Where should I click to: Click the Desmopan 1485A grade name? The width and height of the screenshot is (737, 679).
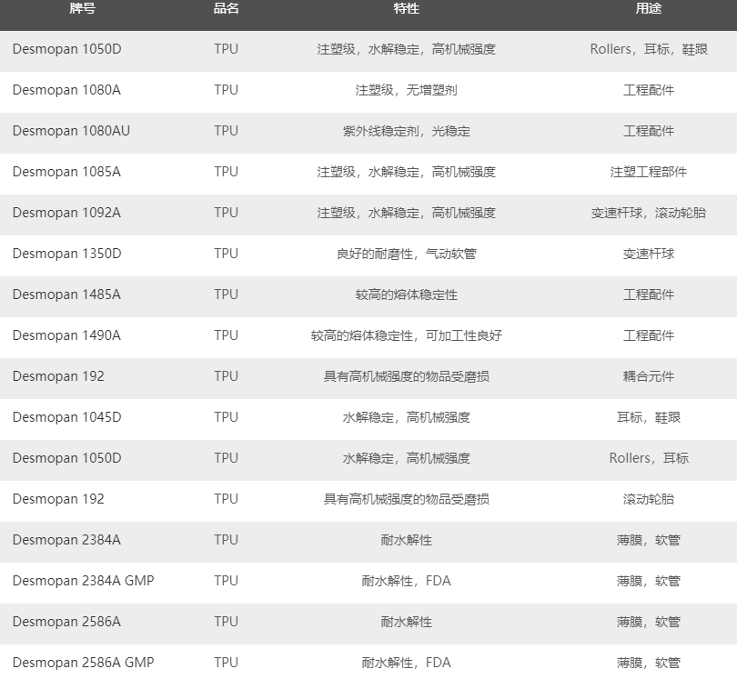tap(66, 295)
